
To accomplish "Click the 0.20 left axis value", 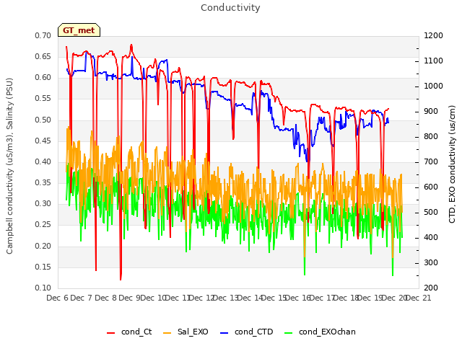I will pos(43,246).
